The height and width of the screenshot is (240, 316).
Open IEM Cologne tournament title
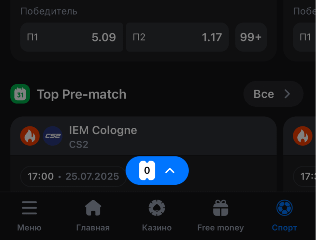[x=103, y=130]
